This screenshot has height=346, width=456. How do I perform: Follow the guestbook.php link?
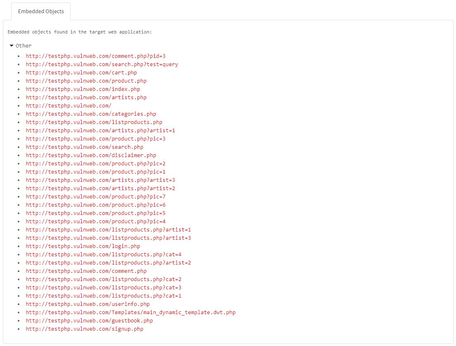tap(89, 321)
